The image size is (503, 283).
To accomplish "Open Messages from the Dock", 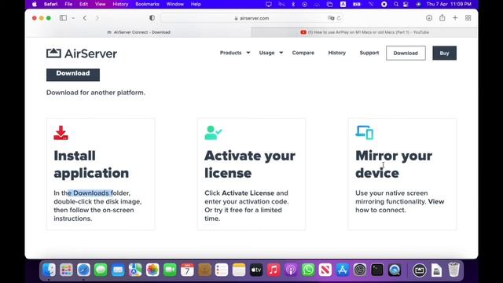I will (x=101, y=270).
